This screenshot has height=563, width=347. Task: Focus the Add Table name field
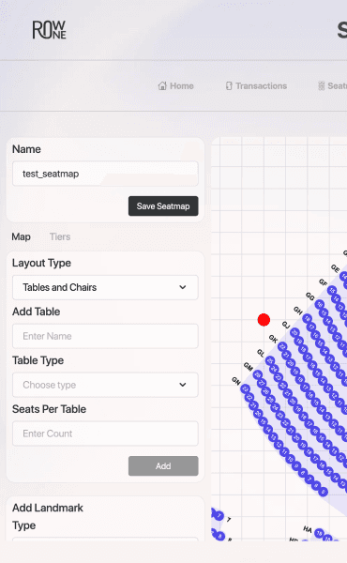click(x=105, y=336)
